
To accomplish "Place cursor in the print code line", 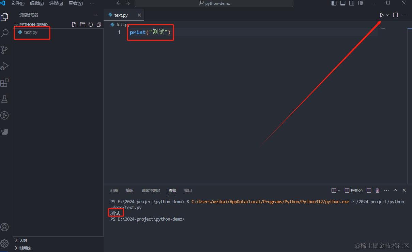I will 150,32.
